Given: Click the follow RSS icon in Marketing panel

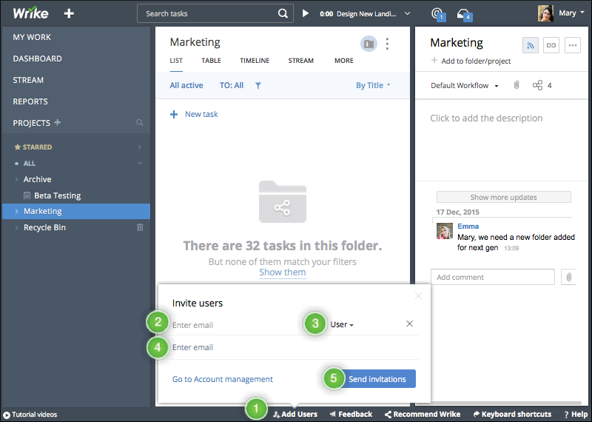Looking at the screenshot, I should point(531,45).
